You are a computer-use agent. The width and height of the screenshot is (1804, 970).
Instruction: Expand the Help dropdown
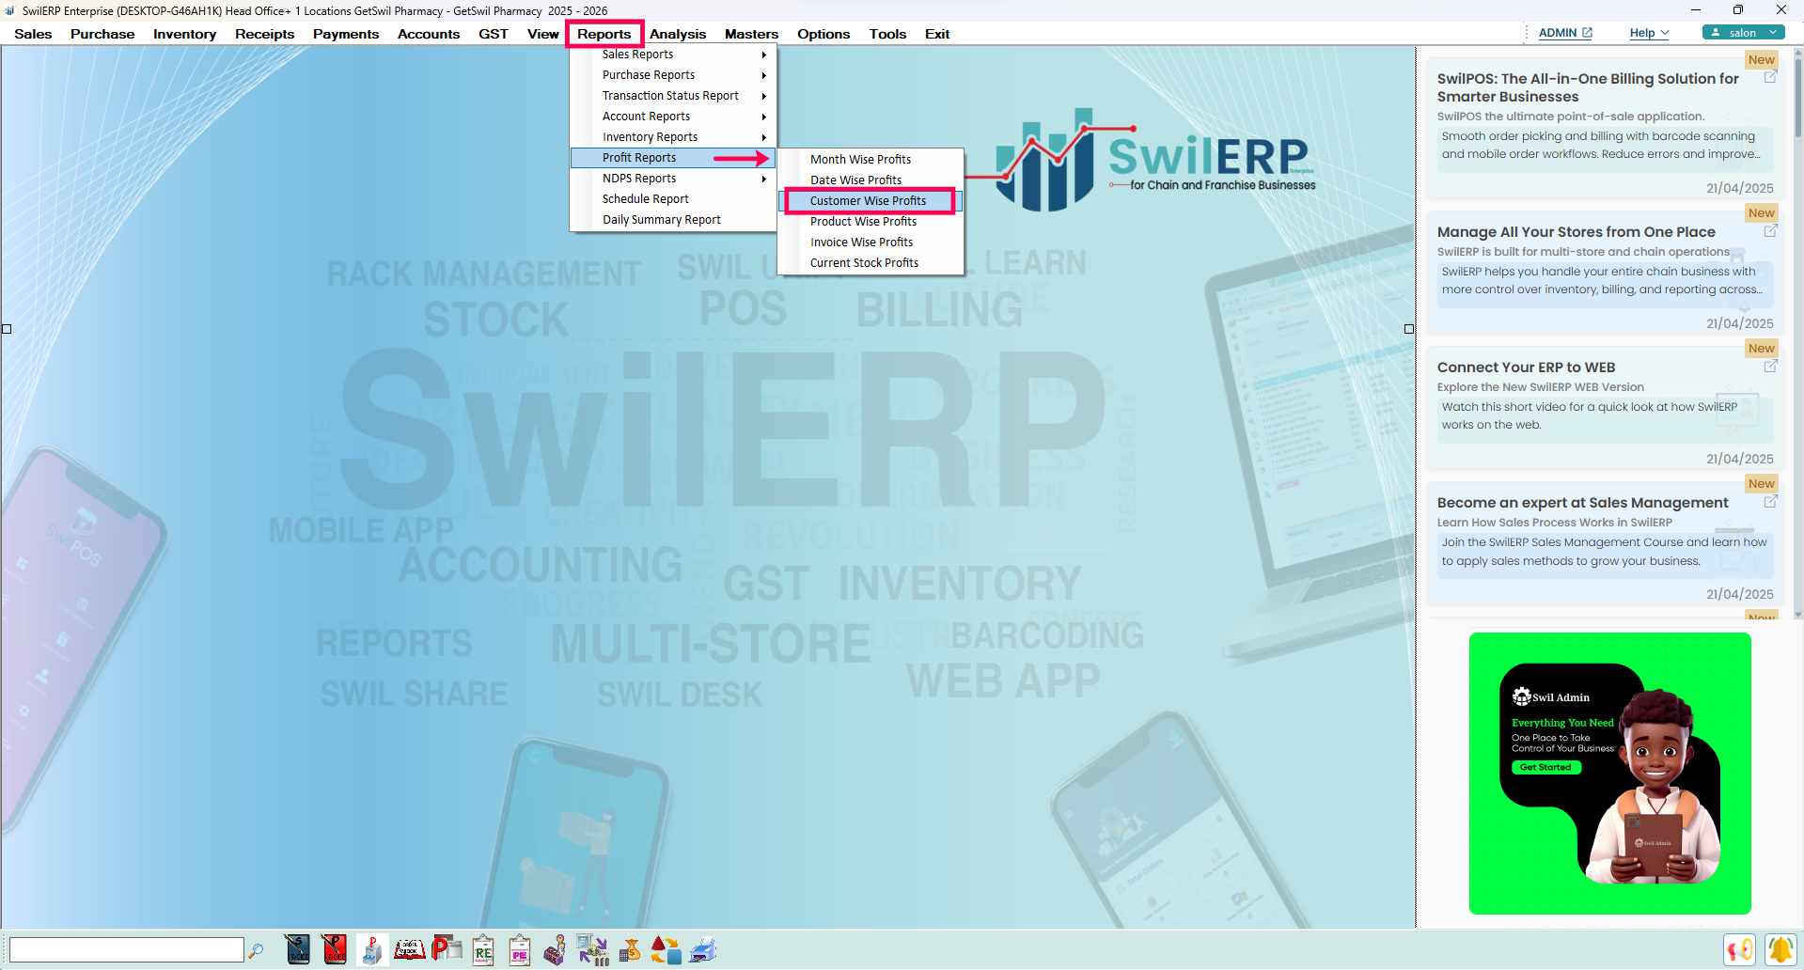(1649, 33)
